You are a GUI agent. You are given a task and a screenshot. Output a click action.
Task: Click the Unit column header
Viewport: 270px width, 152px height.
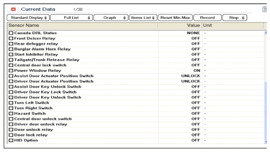(233, 26)
